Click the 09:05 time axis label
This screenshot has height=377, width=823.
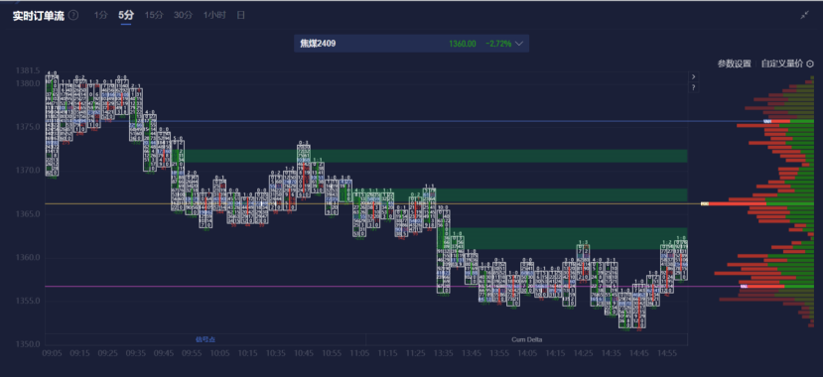click(52, 354)
